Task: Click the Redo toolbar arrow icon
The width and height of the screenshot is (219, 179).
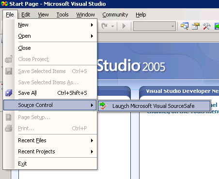Action: coord(104,26)
